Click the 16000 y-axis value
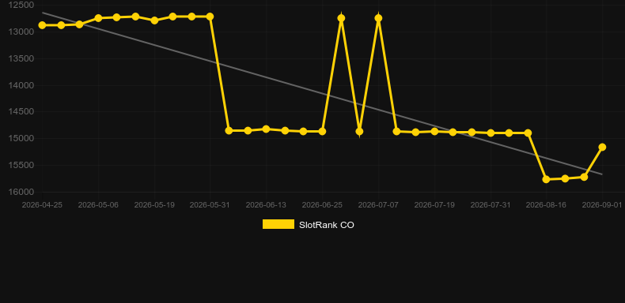The width and height of the screenshot is (625, 303). 21,192
